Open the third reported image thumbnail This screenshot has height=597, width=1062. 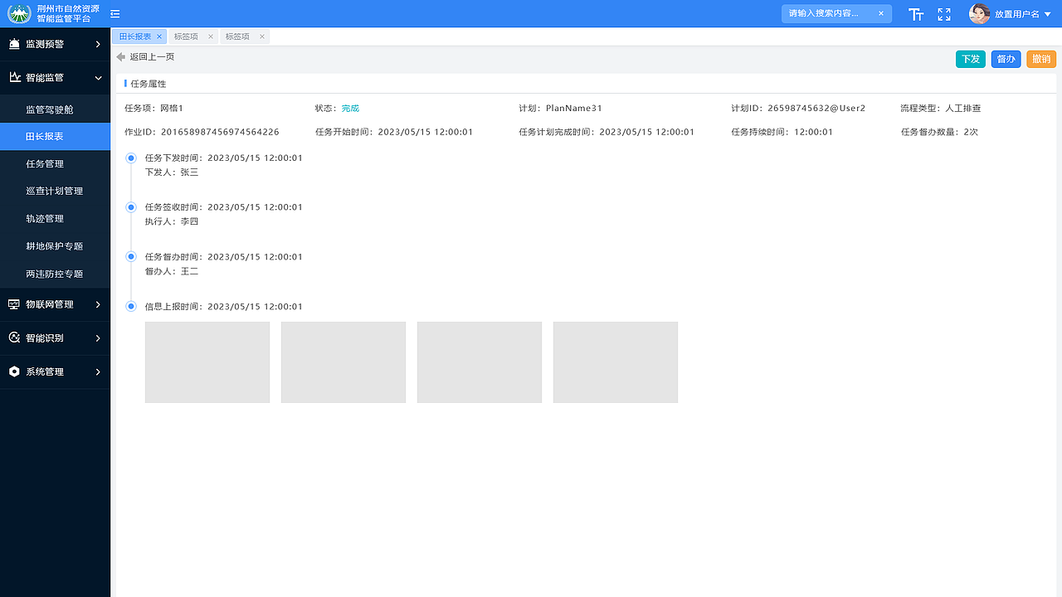pyautogui.click(x=480, y=362)
